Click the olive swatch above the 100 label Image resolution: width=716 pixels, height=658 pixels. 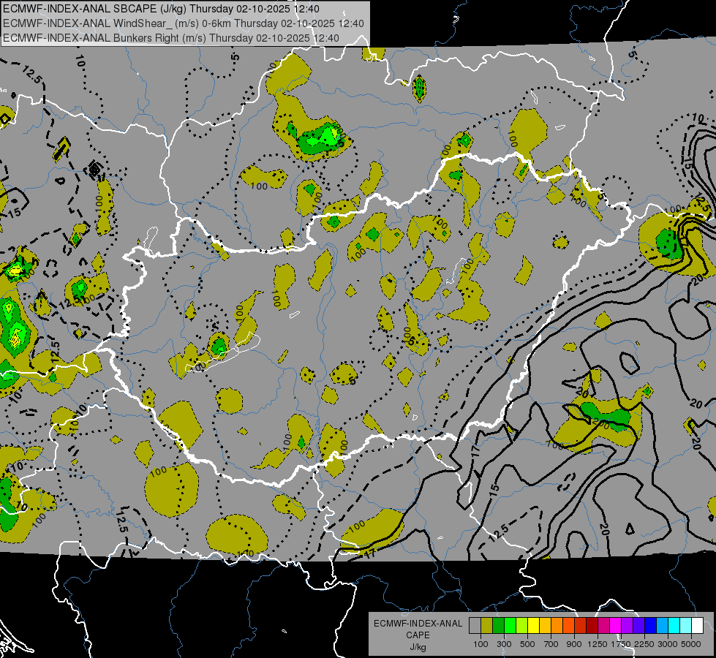[487, 625]
